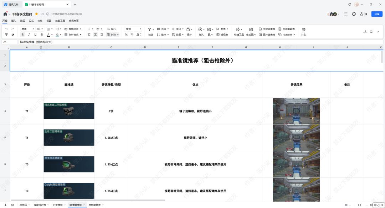Click the horizontal scrollbar
The height and width of the screenshot is (208, 385).
tap(88, 200)
